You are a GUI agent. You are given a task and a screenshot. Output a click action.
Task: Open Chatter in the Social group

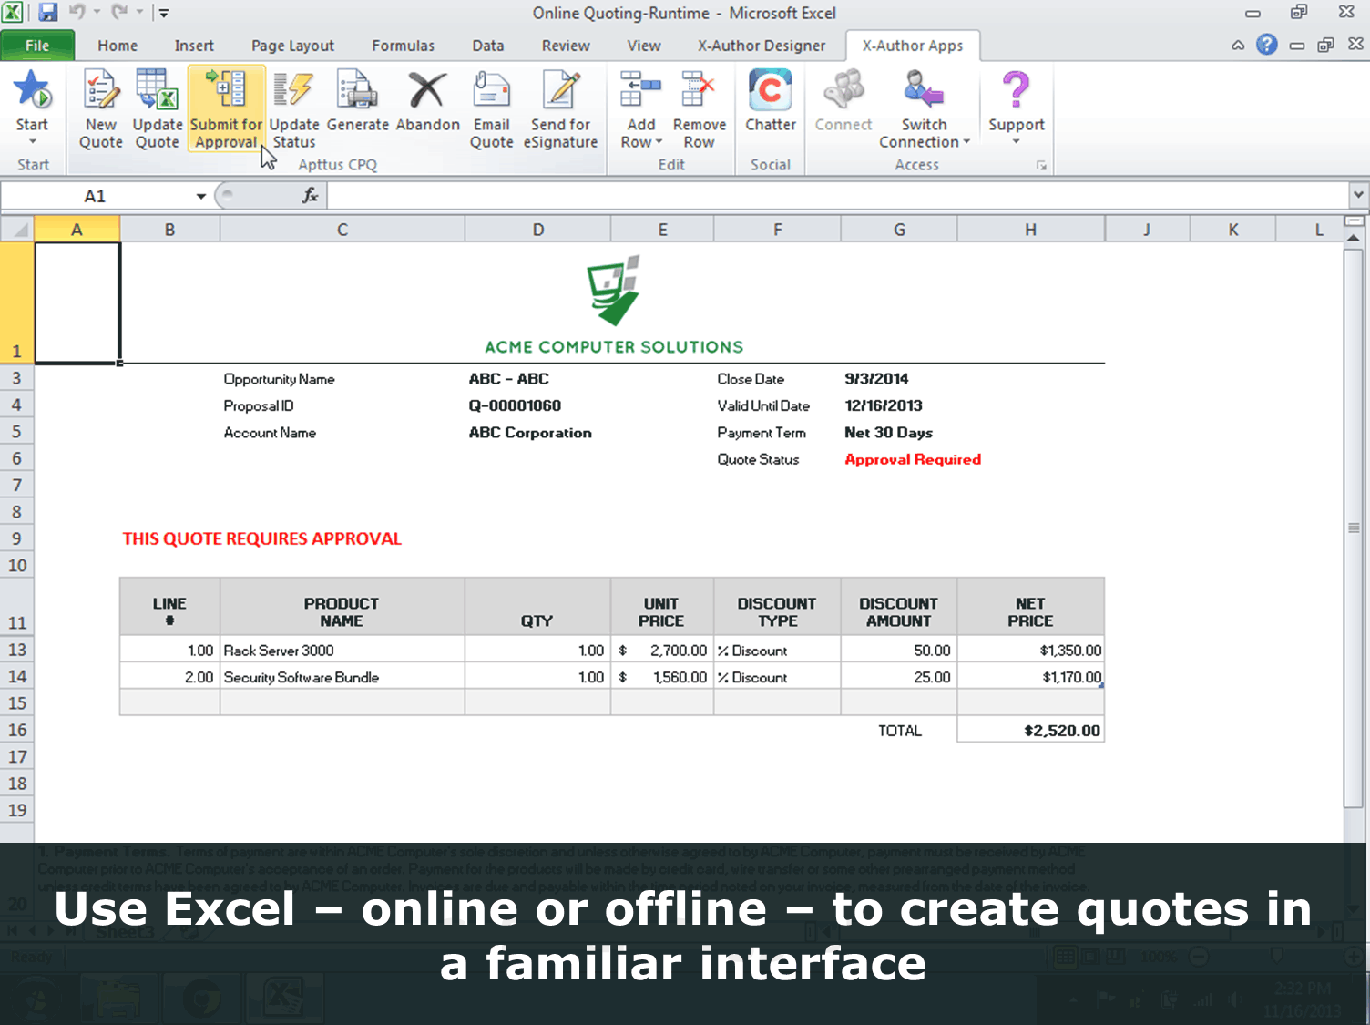click(770, 105)
